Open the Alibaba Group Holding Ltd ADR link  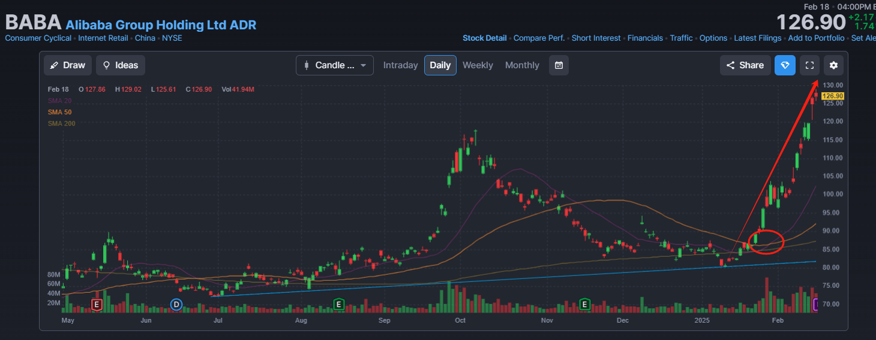tap(161, 25)
